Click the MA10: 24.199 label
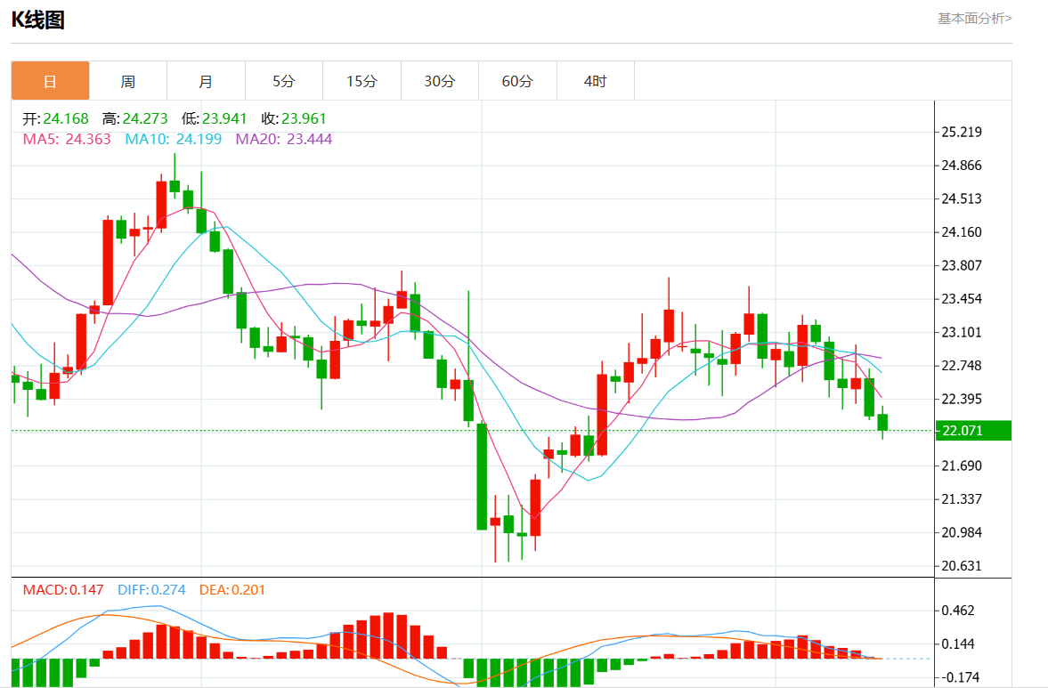 173,139
